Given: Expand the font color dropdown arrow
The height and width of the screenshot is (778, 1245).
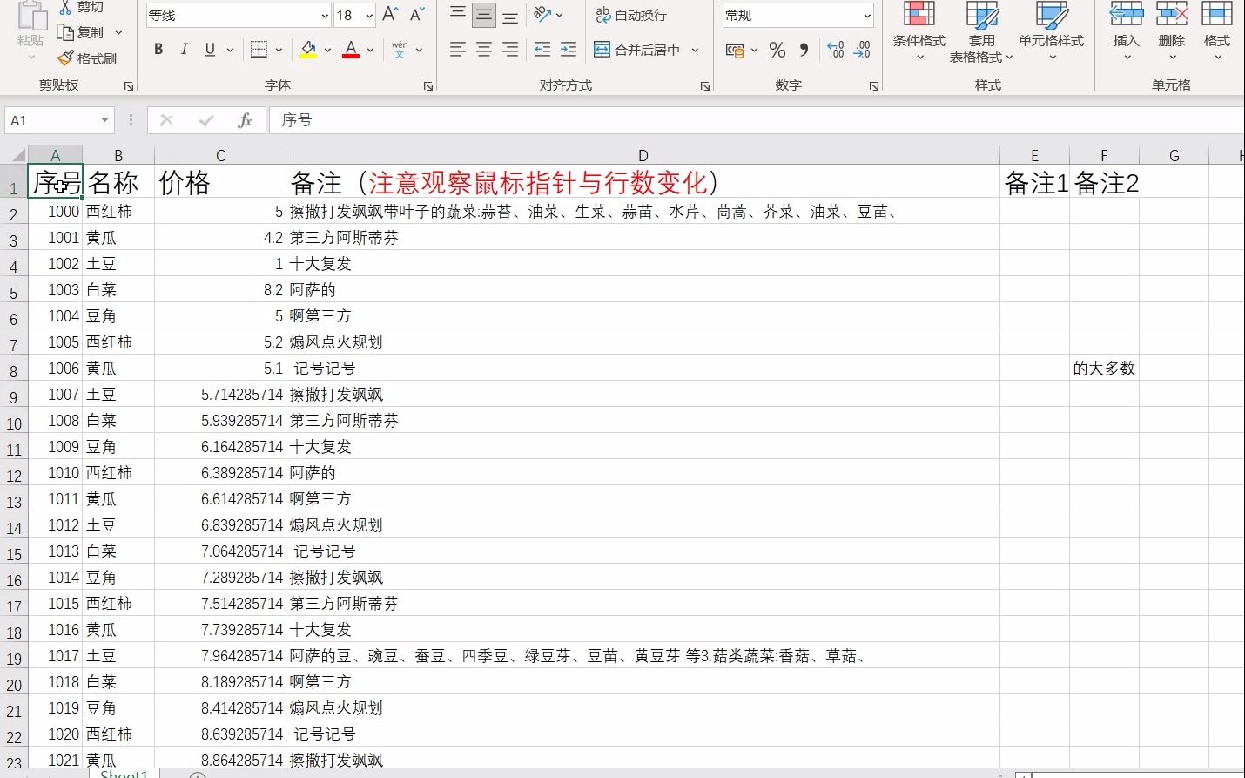Looking at the screenshot, I should click(368, 50).
